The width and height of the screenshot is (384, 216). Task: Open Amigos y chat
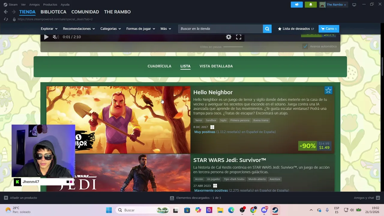(367, 198)
